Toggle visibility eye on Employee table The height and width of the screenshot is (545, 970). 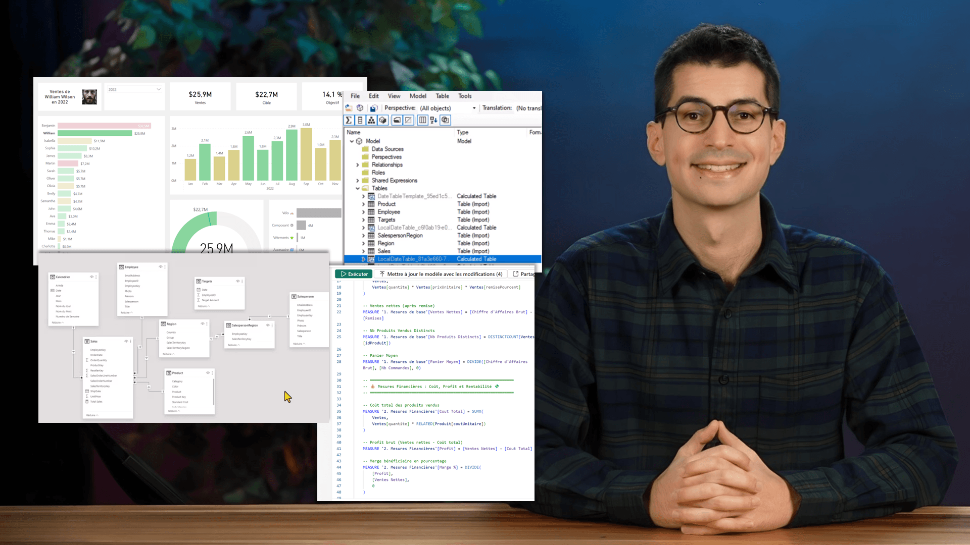(161, 267)
